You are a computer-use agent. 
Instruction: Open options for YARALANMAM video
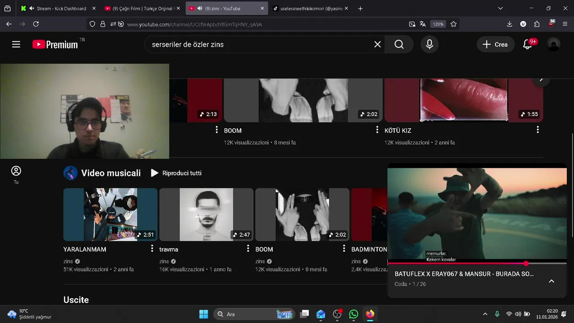coord(152,249)
